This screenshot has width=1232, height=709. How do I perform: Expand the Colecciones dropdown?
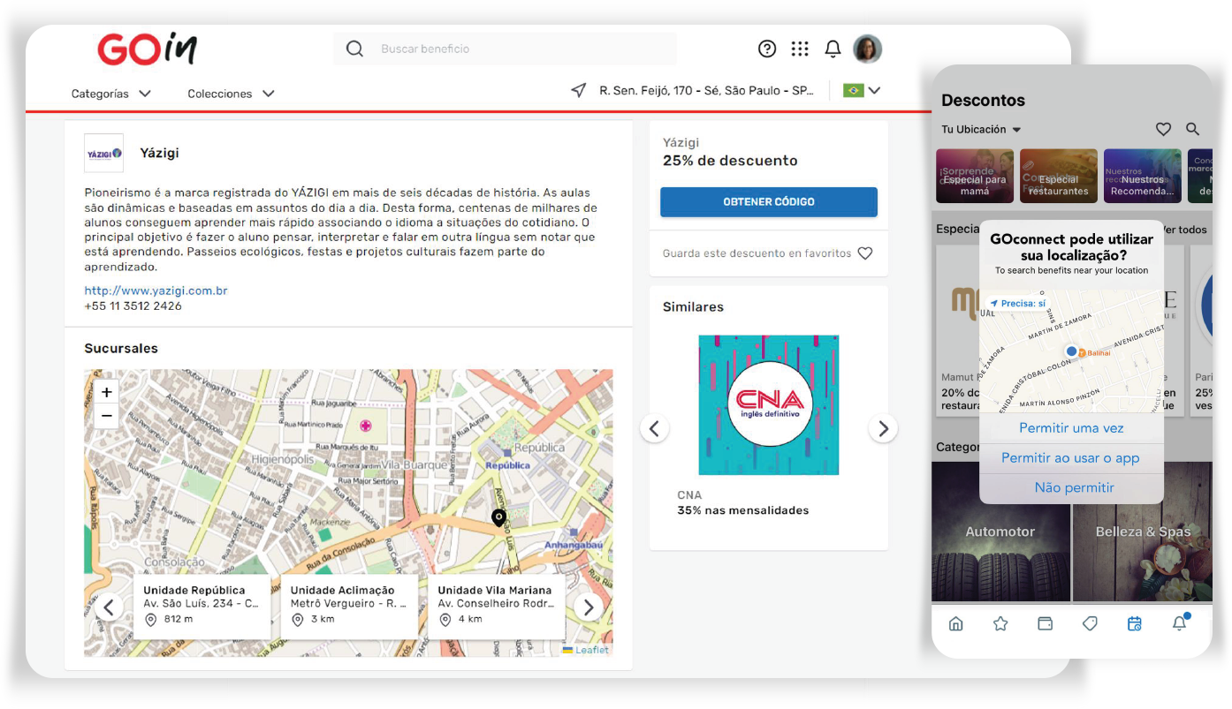click(231, 94)
